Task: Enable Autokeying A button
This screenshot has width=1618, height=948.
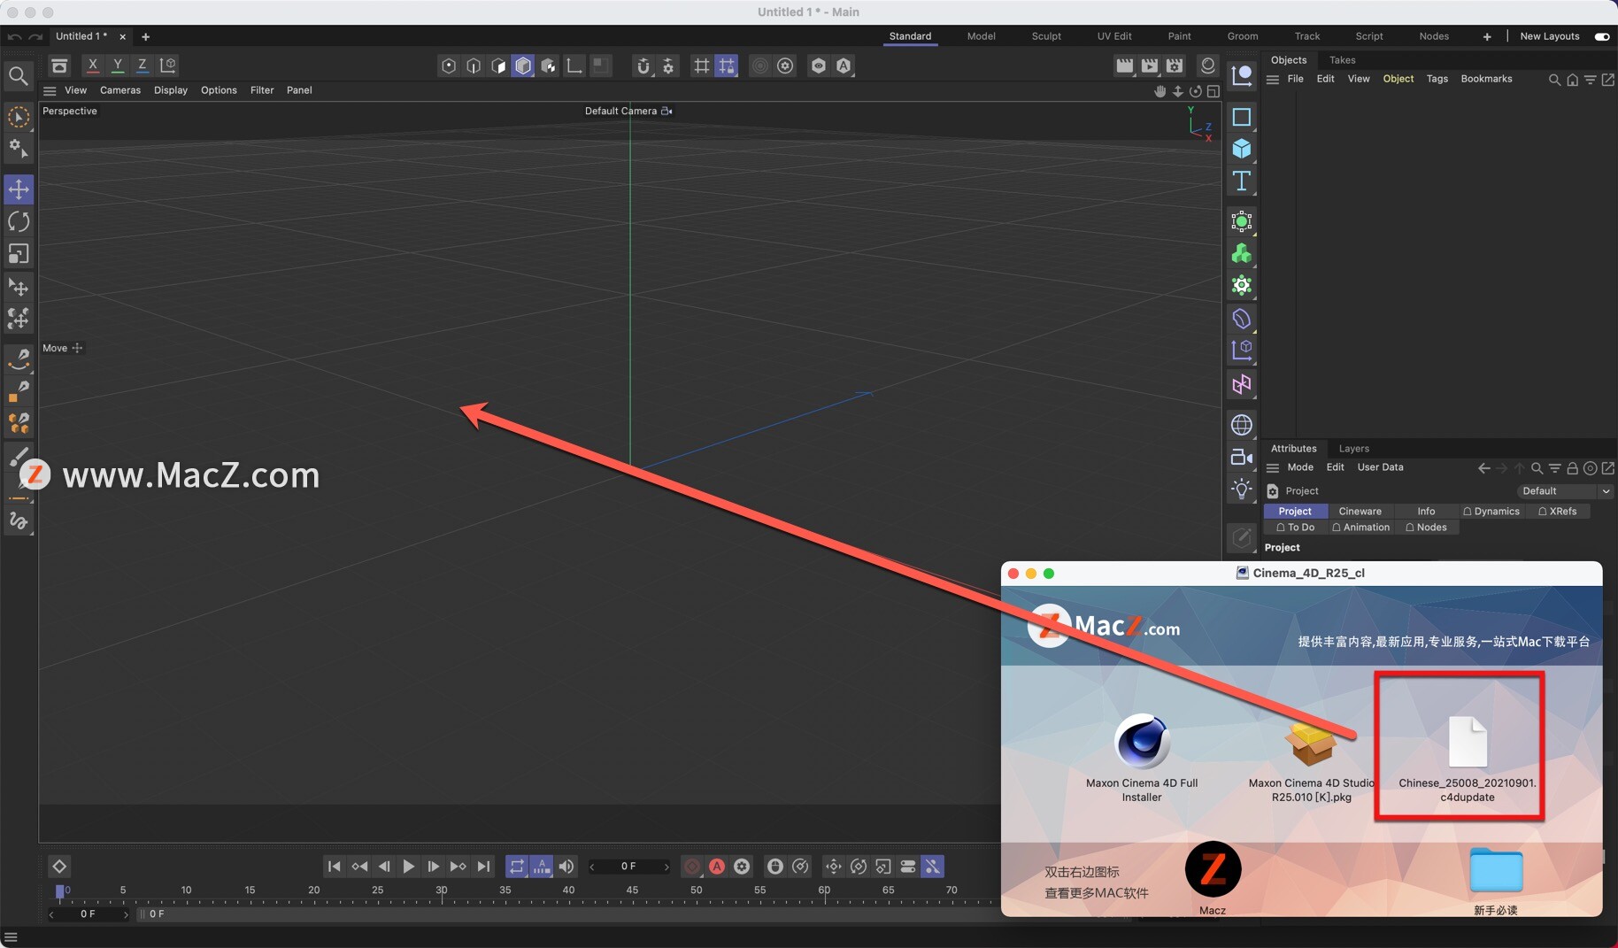Action: click(x=717, y=867)
